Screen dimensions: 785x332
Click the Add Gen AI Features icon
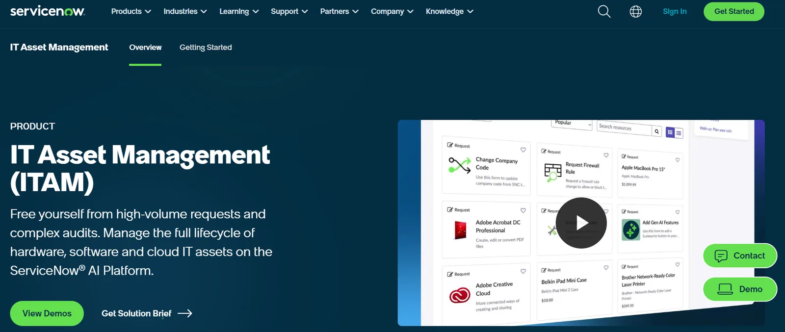coord(631,230)
